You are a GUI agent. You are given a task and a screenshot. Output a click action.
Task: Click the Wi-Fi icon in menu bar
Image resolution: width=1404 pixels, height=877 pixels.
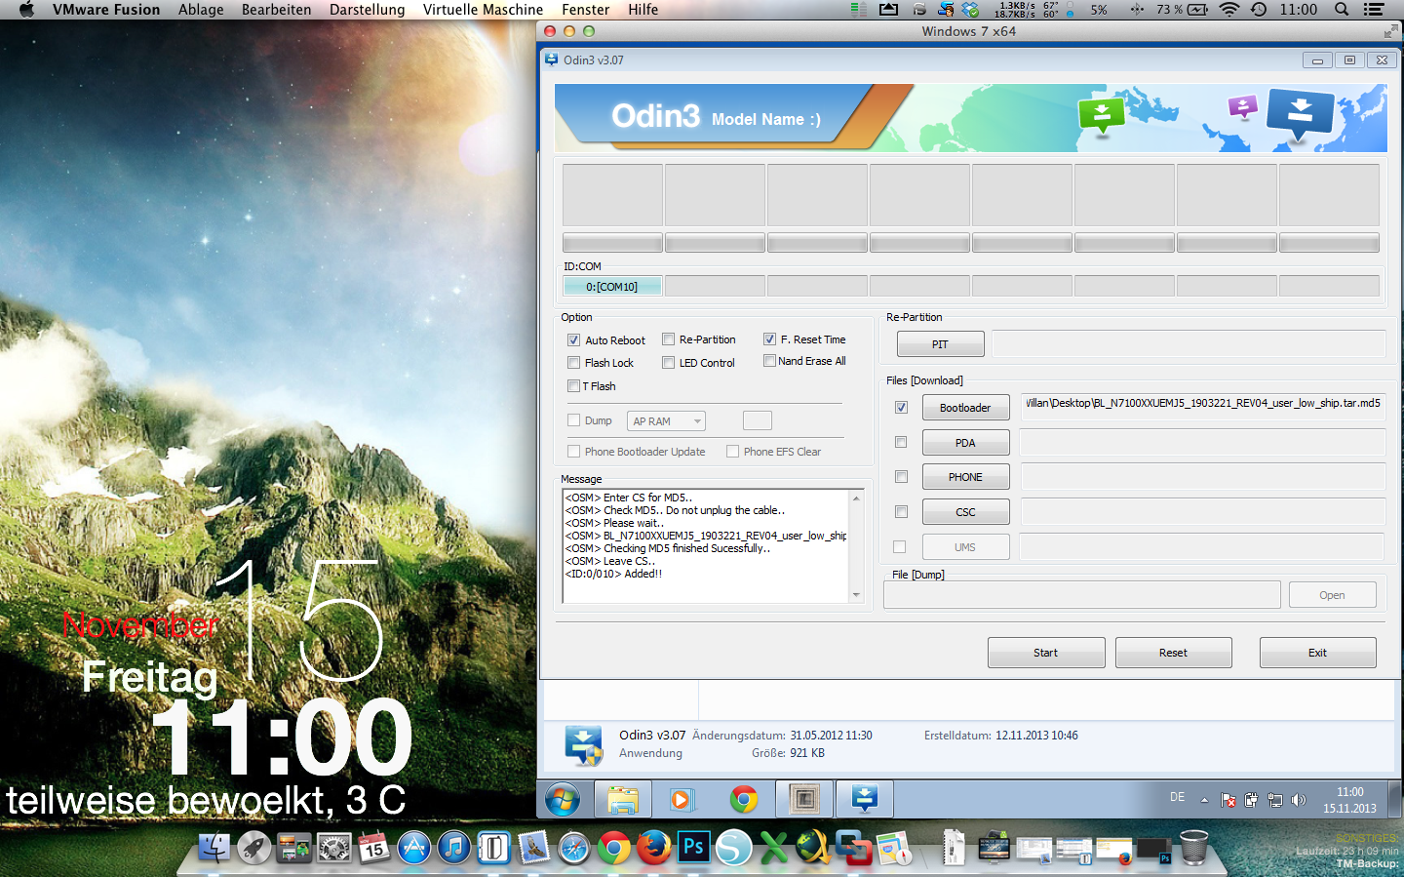1229,10
